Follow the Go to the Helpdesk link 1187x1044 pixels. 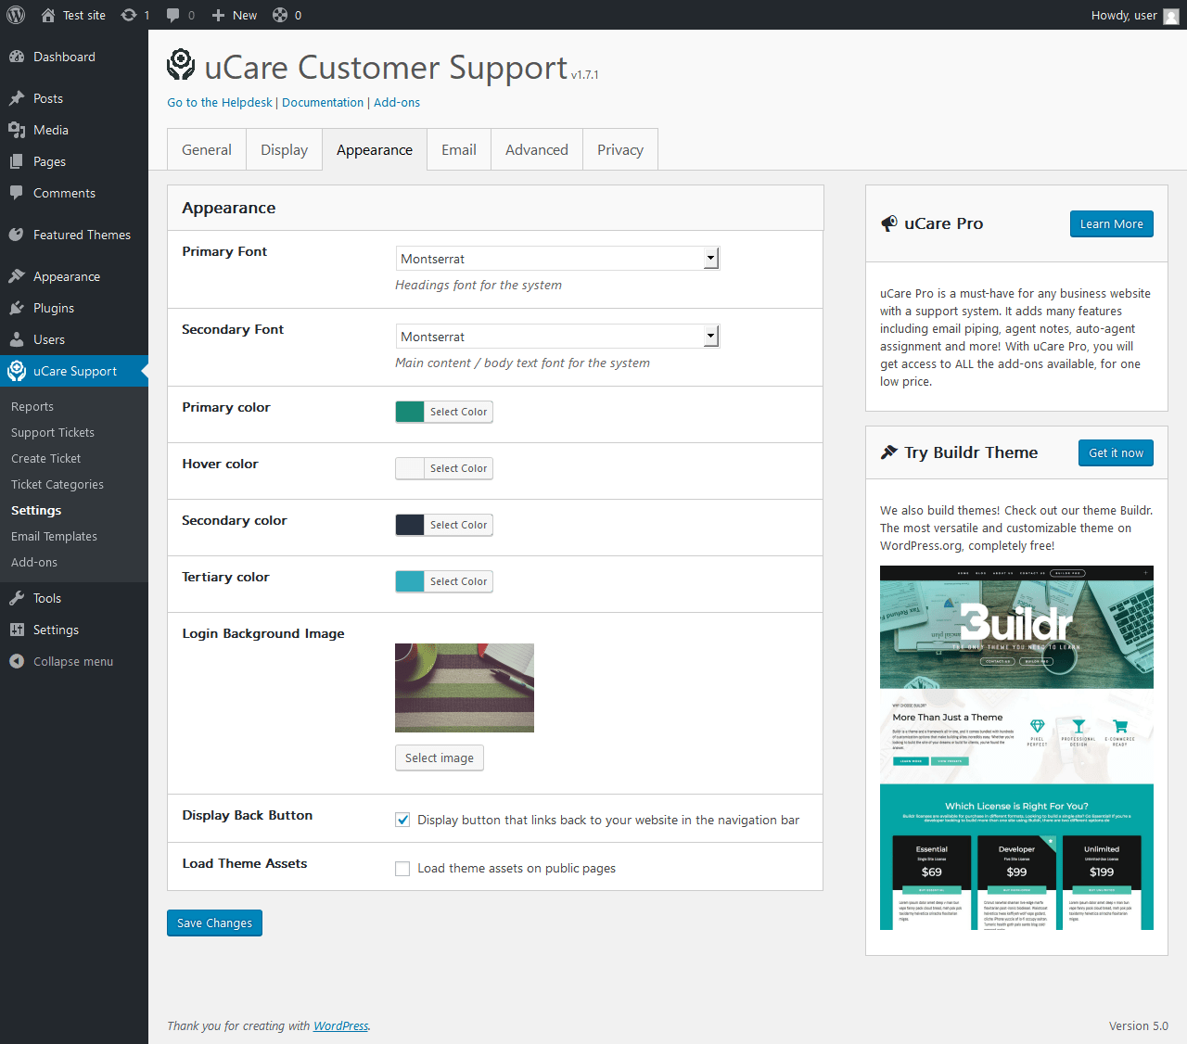[x=220, y=103]
